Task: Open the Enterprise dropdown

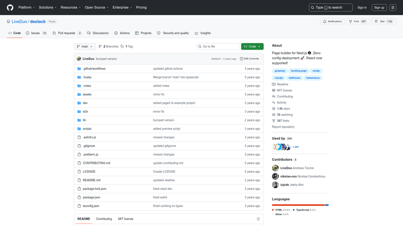Action: [122, 8]
